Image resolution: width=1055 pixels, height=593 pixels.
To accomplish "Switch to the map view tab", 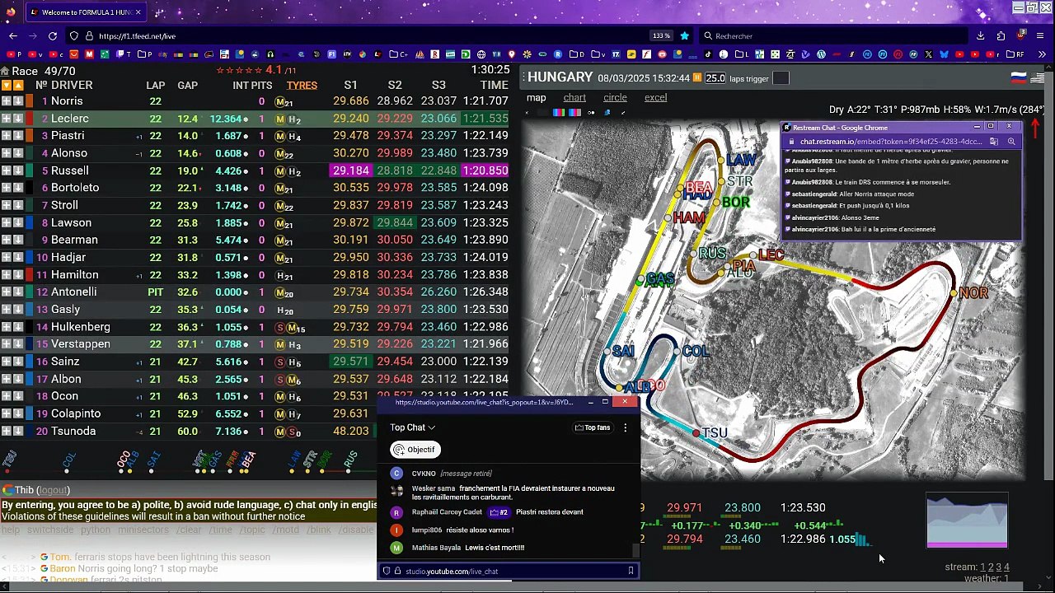I will click(x=537, y=97).
